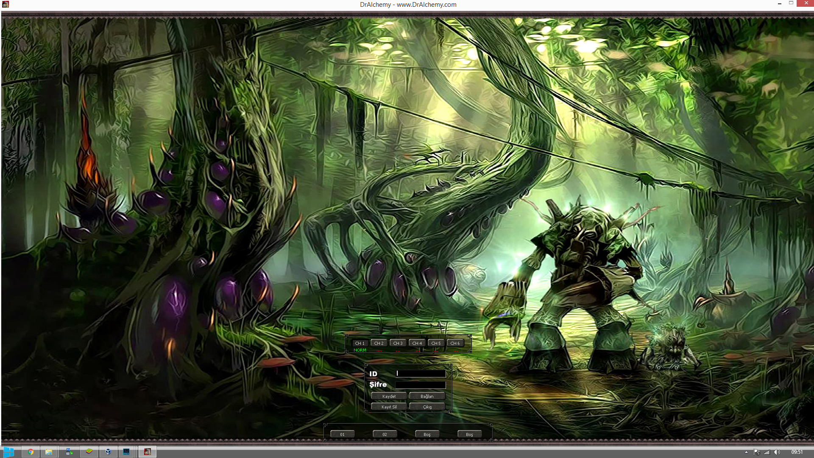
Task: Select channel CH 1
Action: [360, 343]
